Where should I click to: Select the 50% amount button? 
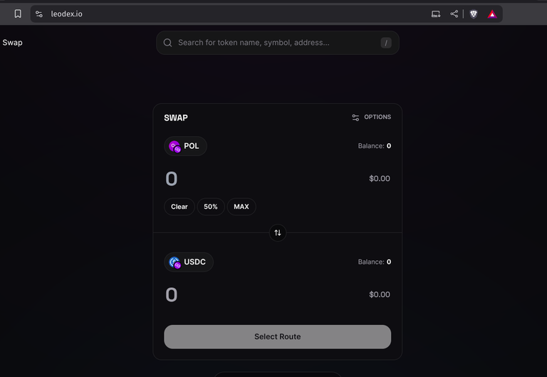click(211, 207)
